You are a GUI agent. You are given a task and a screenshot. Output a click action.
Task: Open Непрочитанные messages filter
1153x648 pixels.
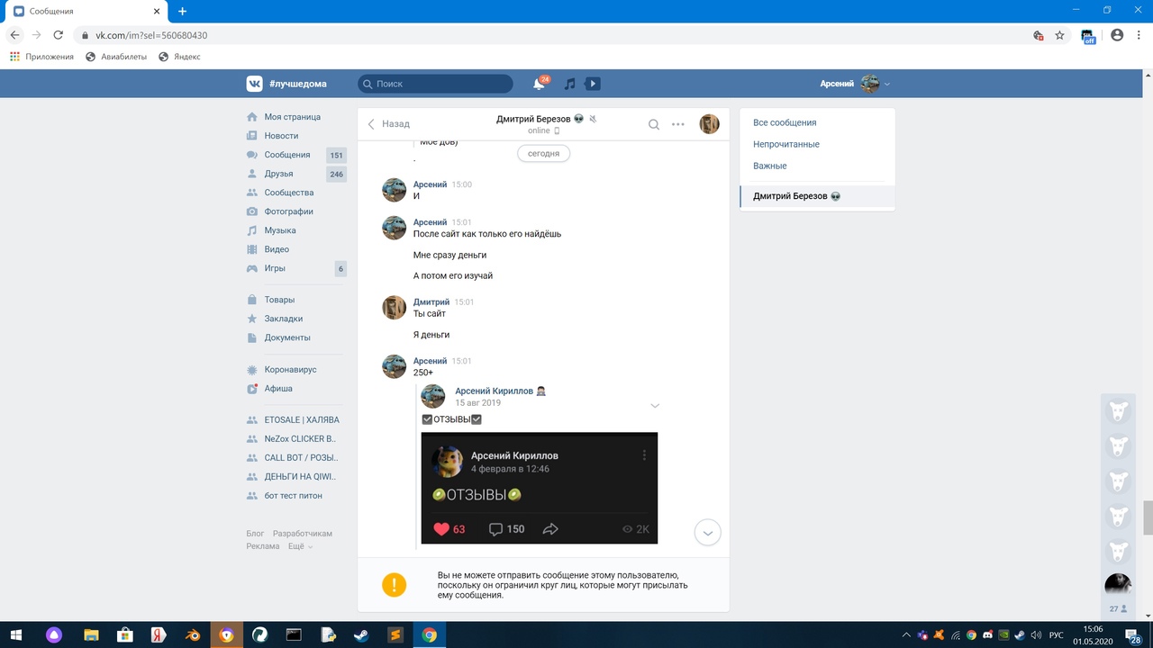click(x=786, y=144)
